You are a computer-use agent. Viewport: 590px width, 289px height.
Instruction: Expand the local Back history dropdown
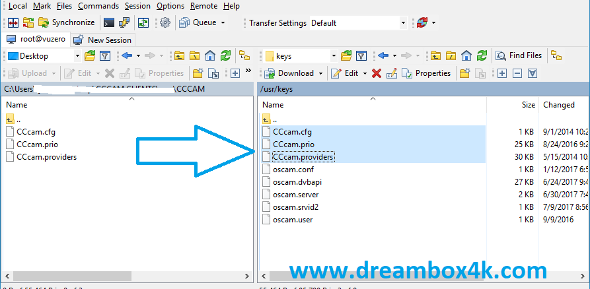click(x=138, y=56)
